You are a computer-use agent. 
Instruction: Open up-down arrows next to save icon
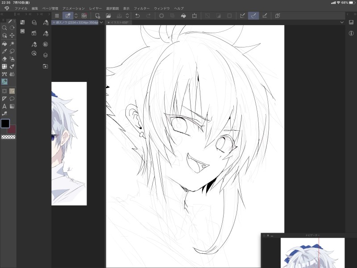click(127, 16)
